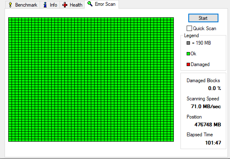Select the Error Scan tab label
The image size is (230, 159).
[105, 4]
